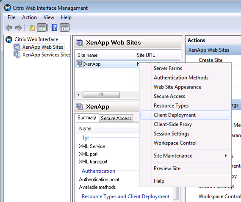The image size is (241, 202).
Task: Select XenApp Services Sites tree item
Action: coord(46,55)
